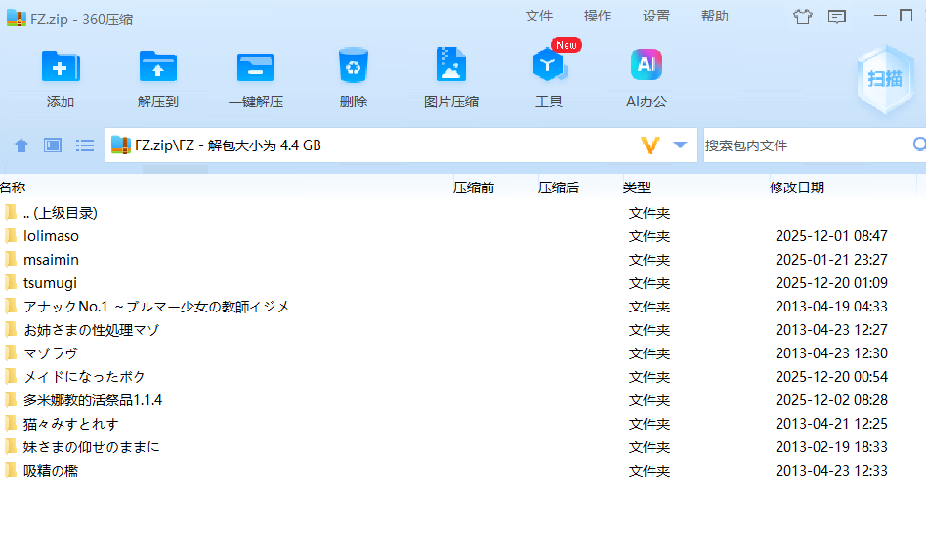Click the 添加 (Add) toolbar icon
Viewport: 926px width, 539px height.
[x=61, y=67]
